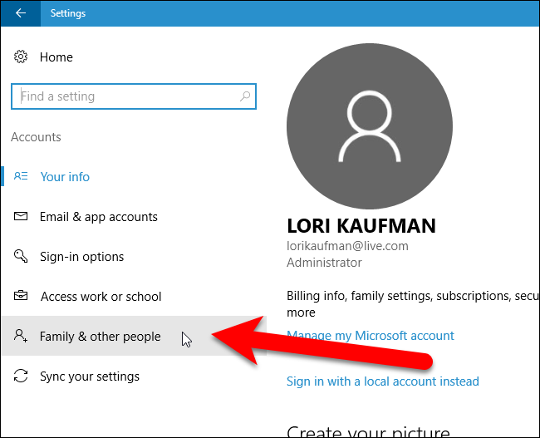Click the Email envelope icon

(x=21, y=216)
